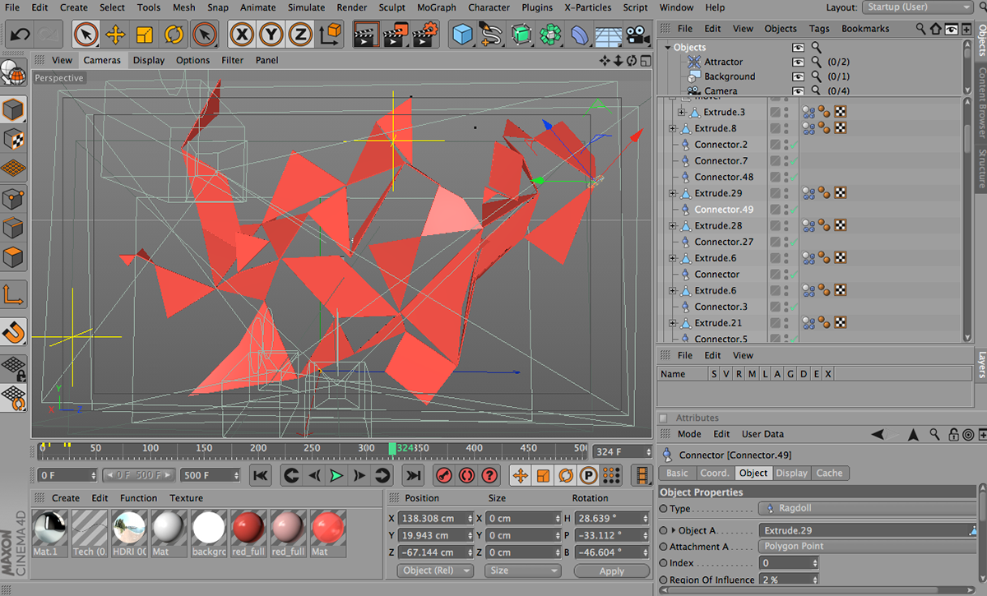Toggle the Attachment A radio button
The image size is (987, 596).
(x=664, y=547)
